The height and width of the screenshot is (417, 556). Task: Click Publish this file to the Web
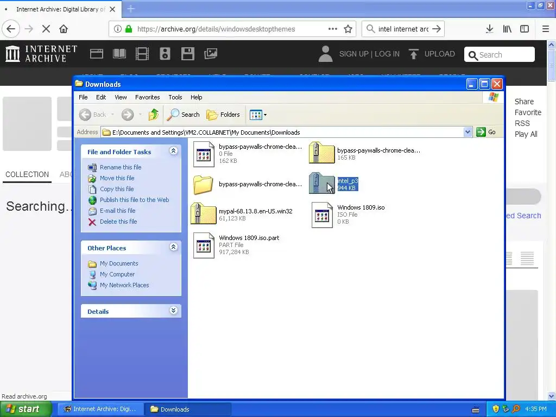tap(135, 200)
